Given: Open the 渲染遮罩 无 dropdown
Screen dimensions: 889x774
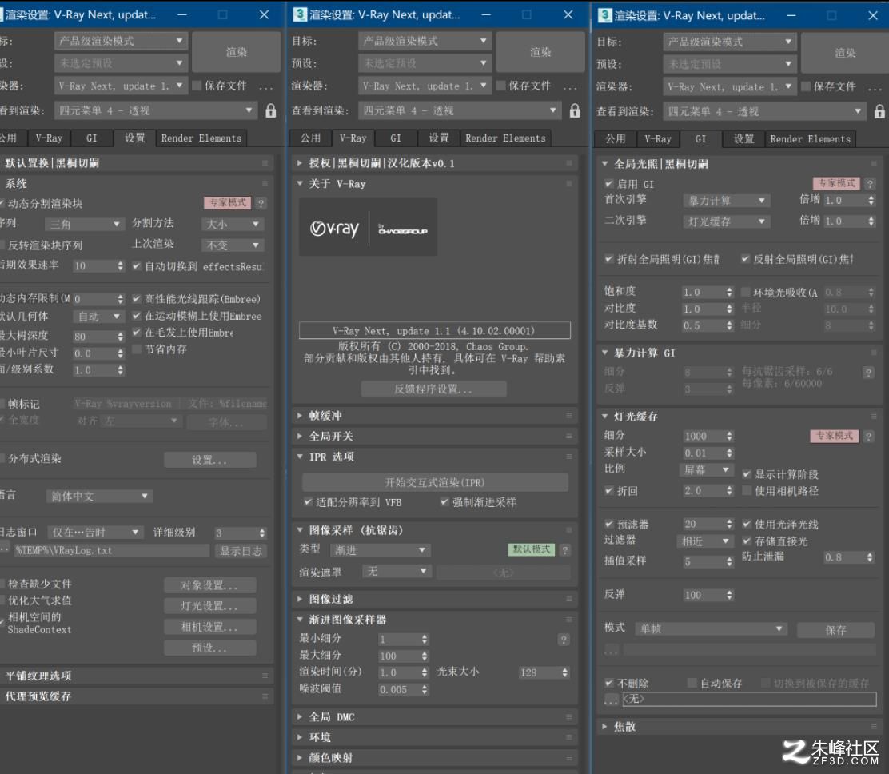Looking at the screenshot, I should tap(397, 571).
